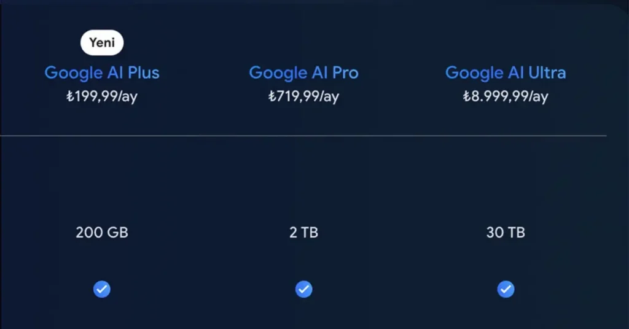Click the lira symbol in the ₺199,99 price
The width and height of the screenshot is (629, 329).
pos(70,97)
